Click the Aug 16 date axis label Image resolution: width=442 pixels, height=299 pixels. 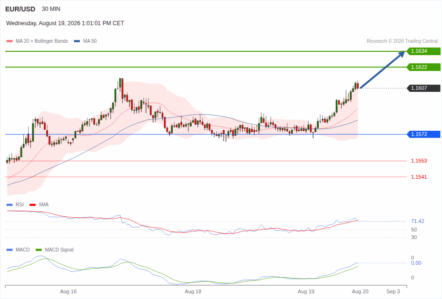click(x=68, y=292)
